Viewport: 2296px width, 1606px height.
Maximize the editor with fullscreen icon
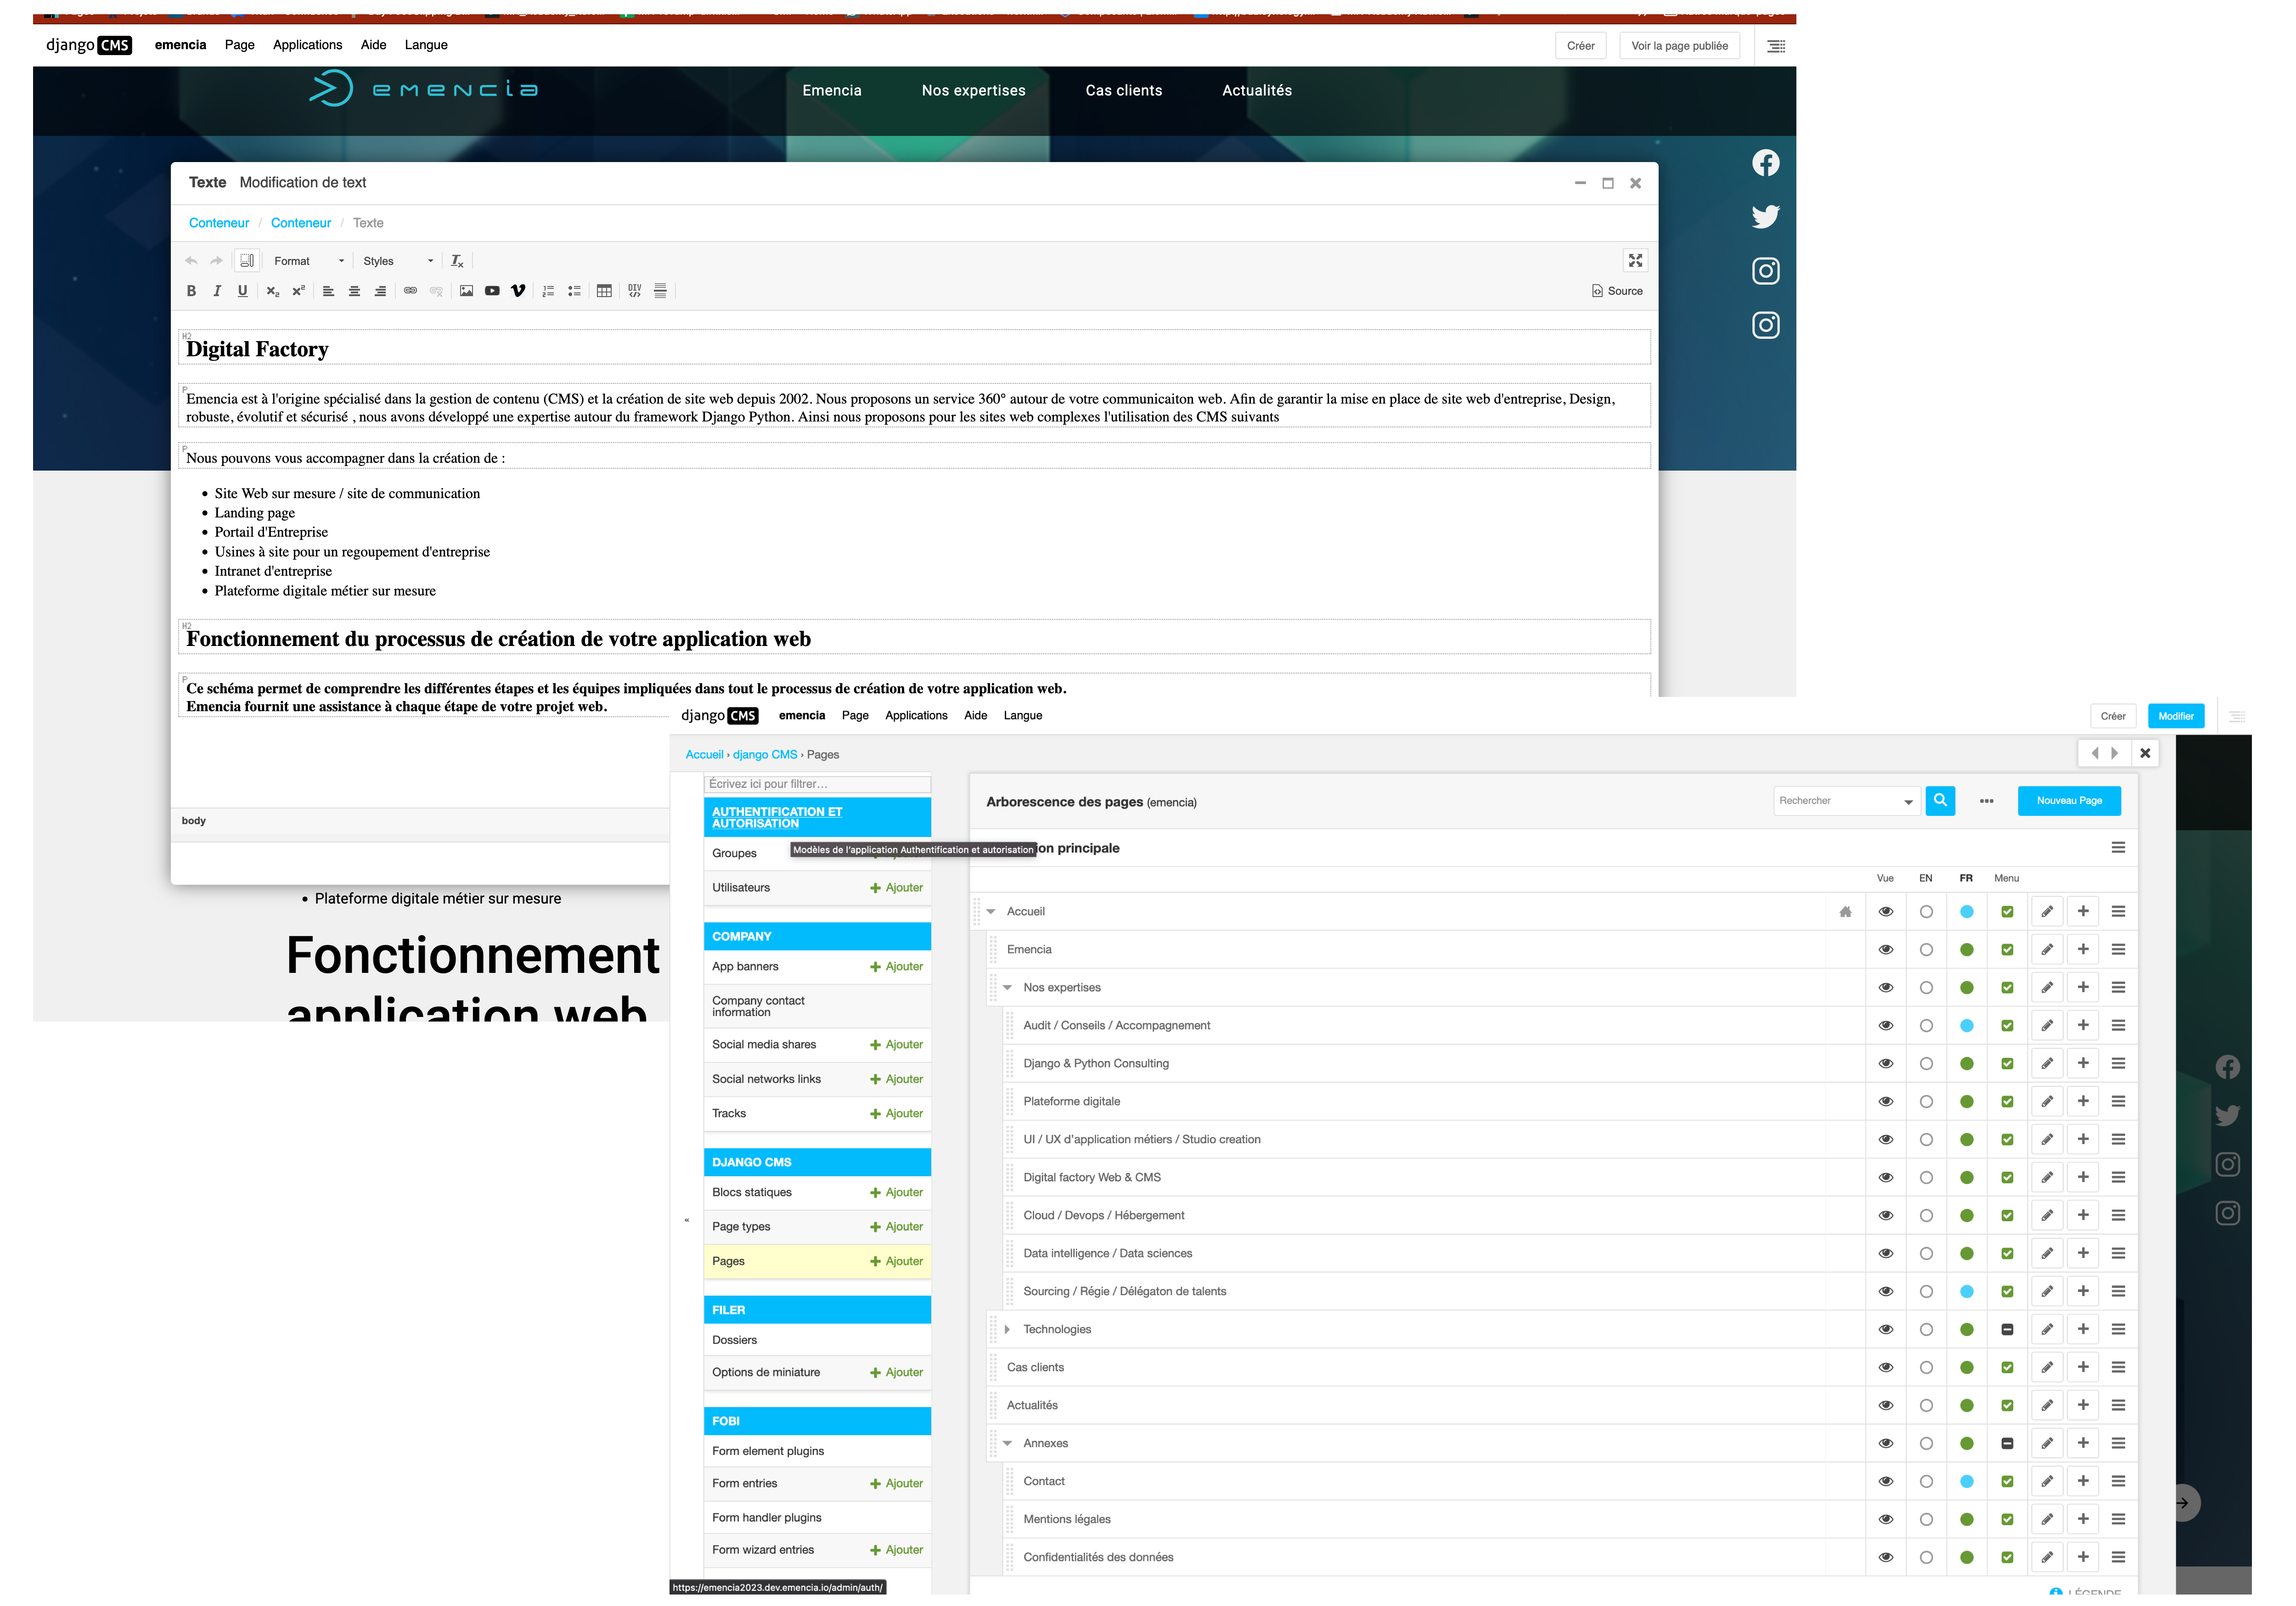pos(1635,261)
